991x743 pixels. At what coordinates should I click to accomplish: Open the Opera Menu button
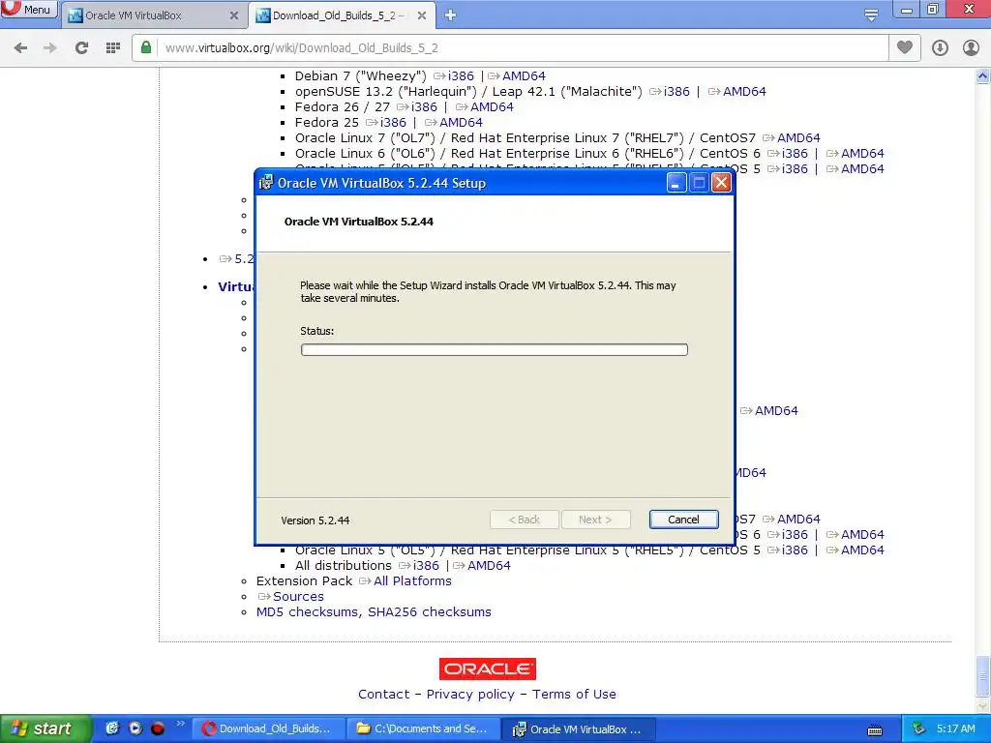pos(29,10)
